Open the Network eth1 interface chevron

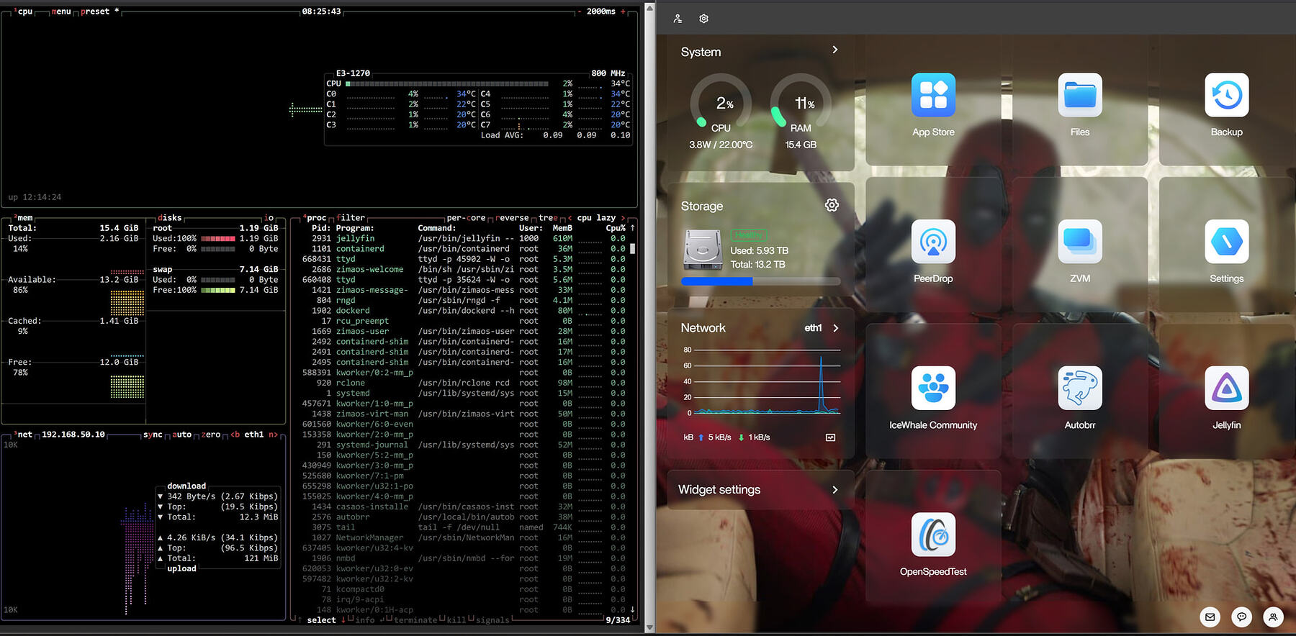836,328
